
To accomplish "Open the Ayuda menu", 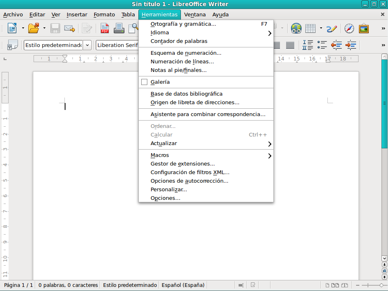I will [x=221, y=15].
